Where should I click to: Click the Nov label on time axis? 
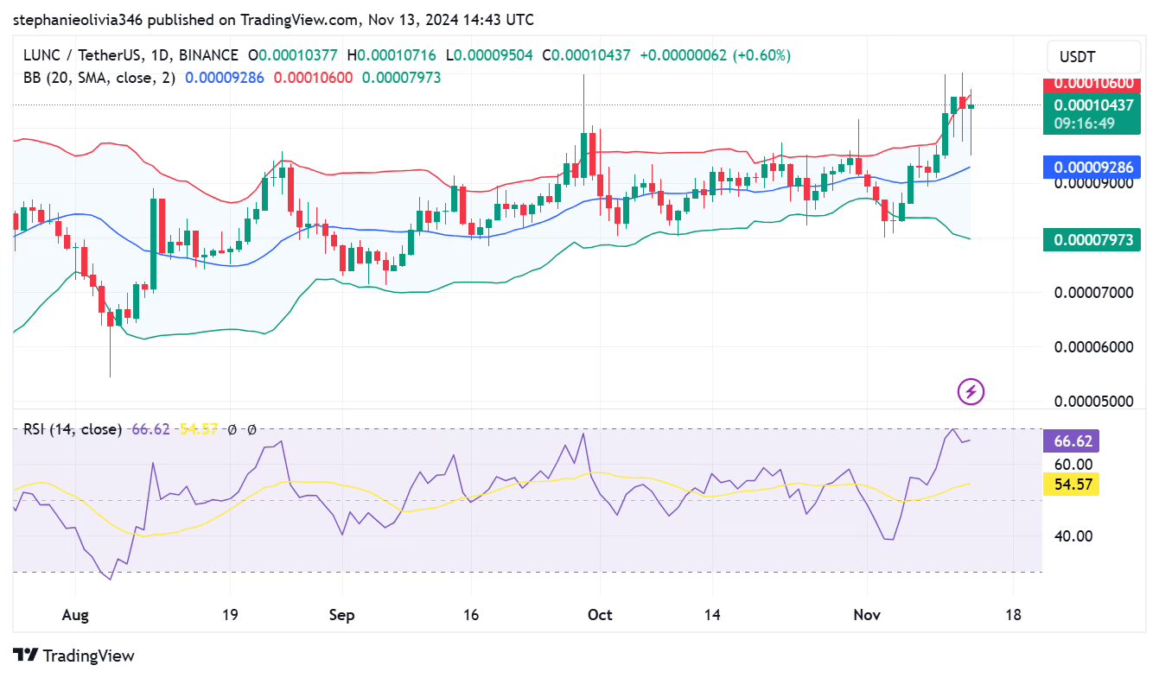tap(867, 615)
